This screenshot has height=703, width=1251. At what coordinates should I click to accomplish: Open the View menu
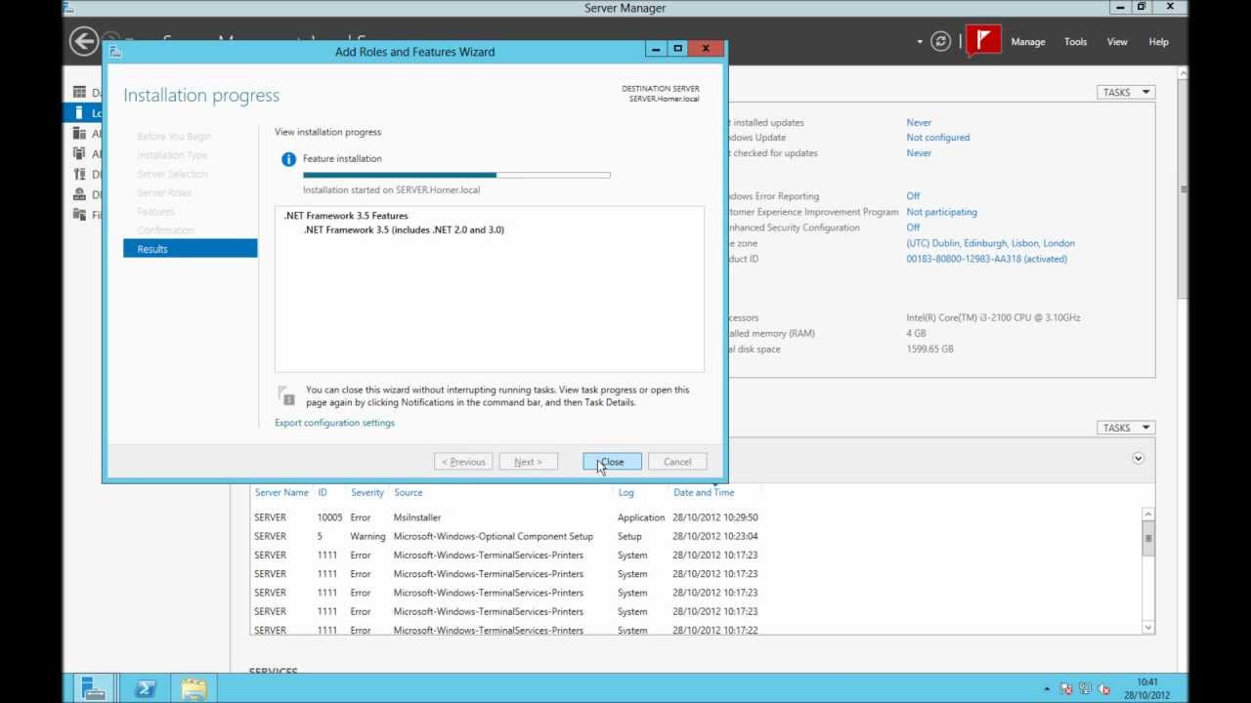click(1117, 42)
